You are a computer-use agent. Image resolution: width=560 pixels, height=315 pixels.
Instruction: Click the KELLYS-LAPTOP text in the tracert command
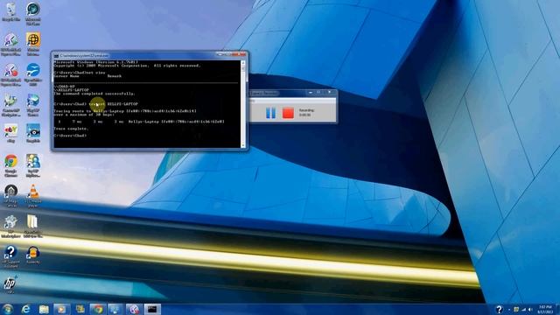(x=122, y=104)
